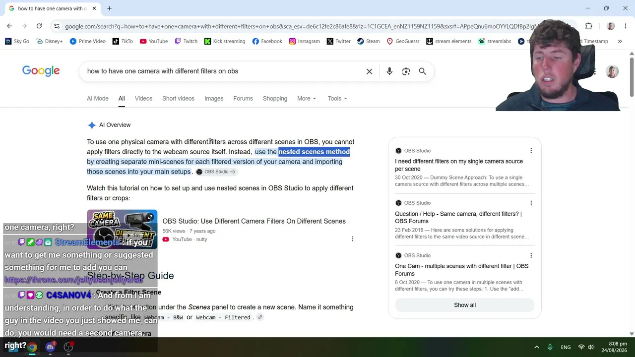Play the 'Same Camera Different Filters' video thumbnail
Image resolution: width=635 pixels, height=357 pixels.
point(122,229)
